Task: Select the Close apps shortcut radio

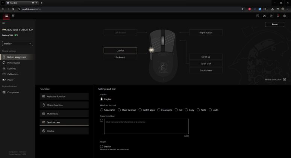Action: click(x=159, y=110)
